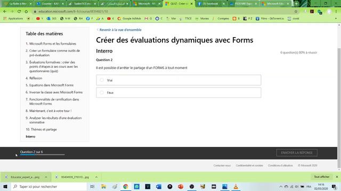Image resolution: width=341 pixels, height=191 pixels.
Task: Click the address bar URL
Action: 73,11
